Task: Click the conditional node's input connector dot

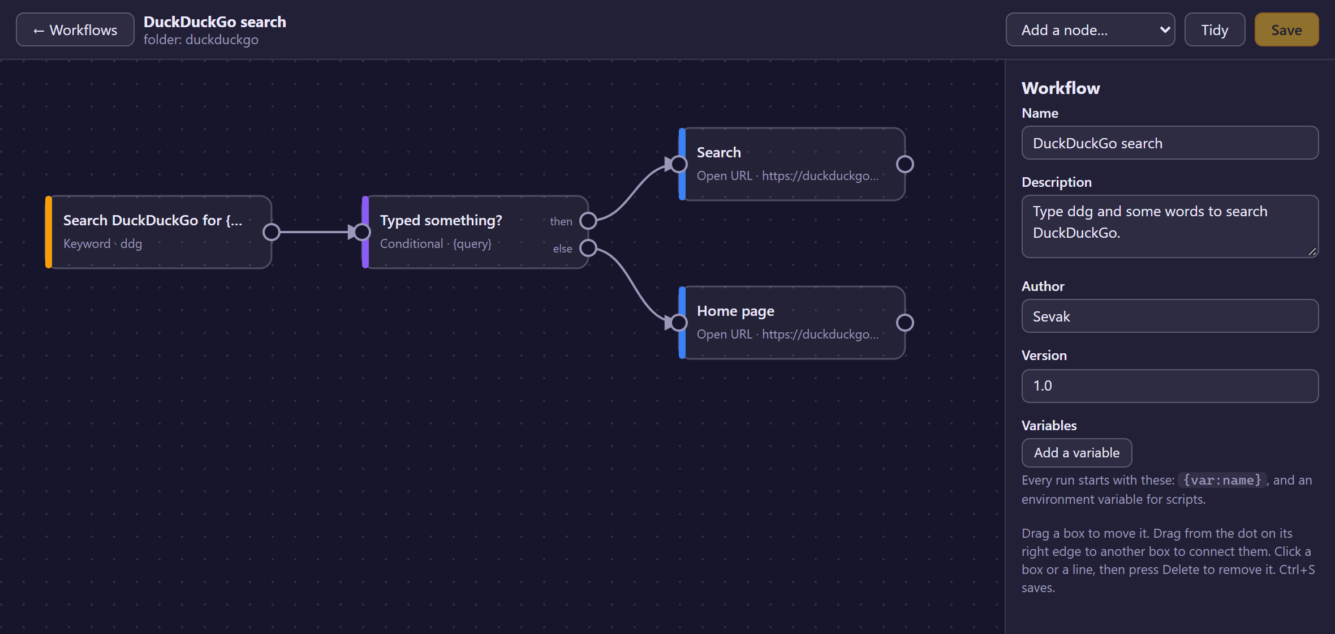Action: pos(362,232)
